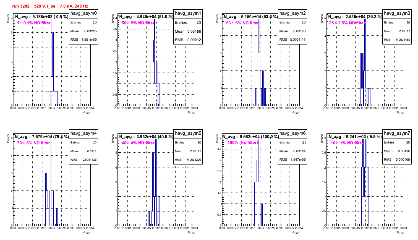
Task: Click the N_avg = 4.940e+04 label
Action: (x=146, y=16)
